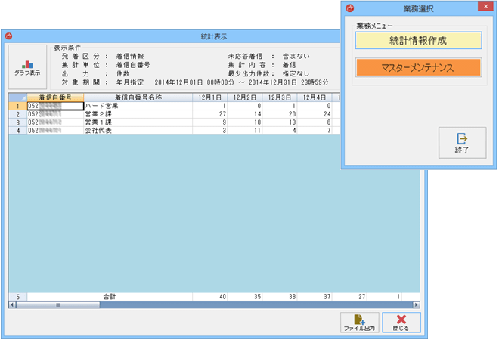499x340 pixels.
Task: Click the 営業２課 name cell
Action: pos(137,114)
